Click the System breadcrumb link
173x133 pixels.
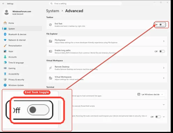53,11
